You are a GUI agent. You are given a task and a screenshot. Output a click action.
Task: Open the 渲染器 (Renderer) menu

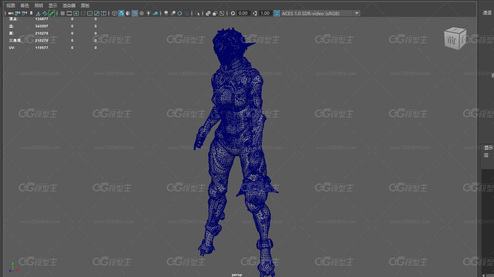69,6
